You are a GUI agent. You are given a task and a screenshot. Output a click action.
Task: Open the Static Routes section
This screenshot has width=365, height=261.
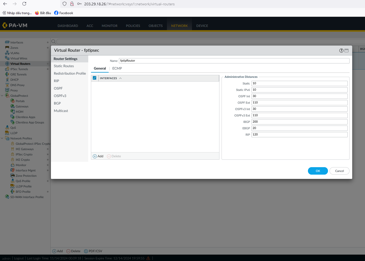click(64, 66)
